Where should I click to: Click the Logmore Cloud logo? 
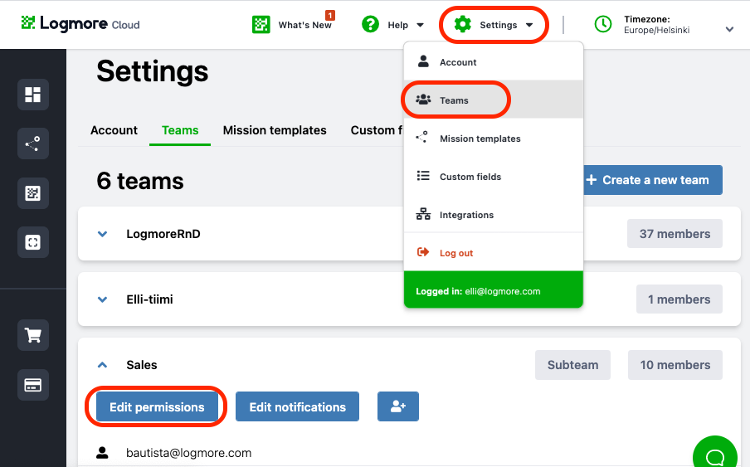point(80,23)
